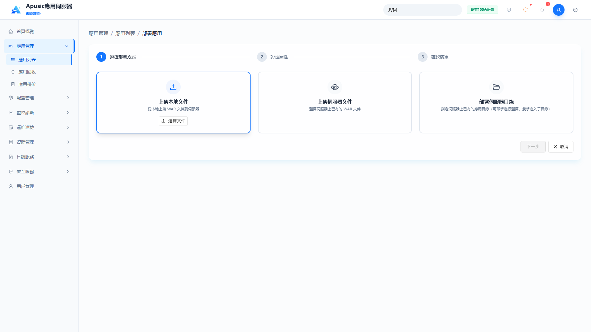Select the 上傳伺服器文件 deployment card
This screenshot has height=332, width=591.
(335, 102)
